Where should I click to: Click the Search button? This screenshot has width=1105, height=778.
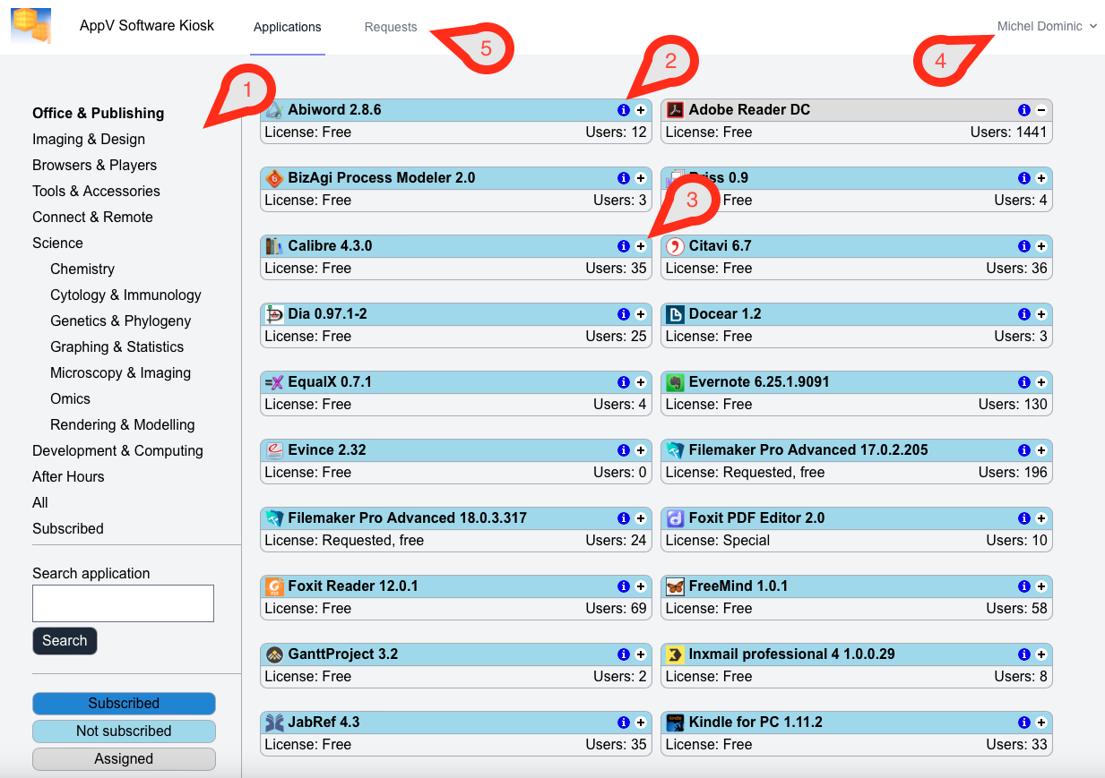click(65, 640)
